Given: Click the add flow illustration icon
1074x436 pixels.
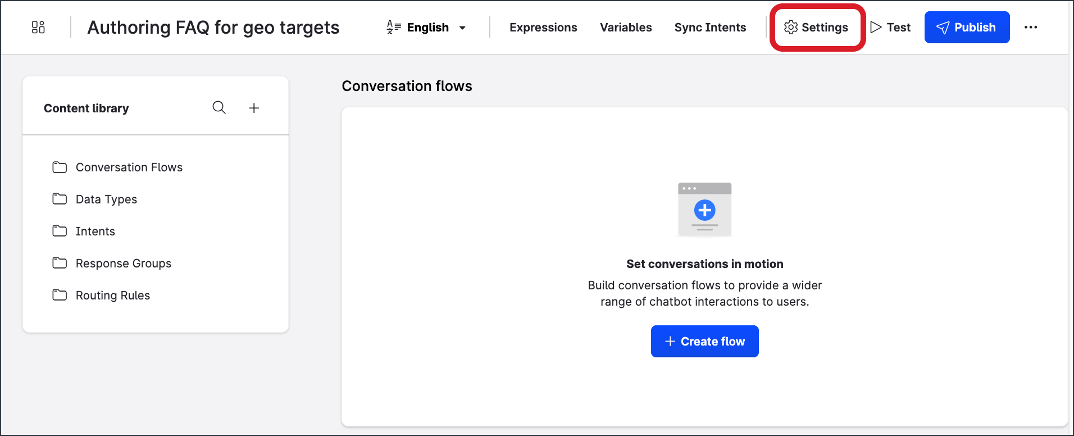Looking at the screenshot, I should [x=704, y=210].
